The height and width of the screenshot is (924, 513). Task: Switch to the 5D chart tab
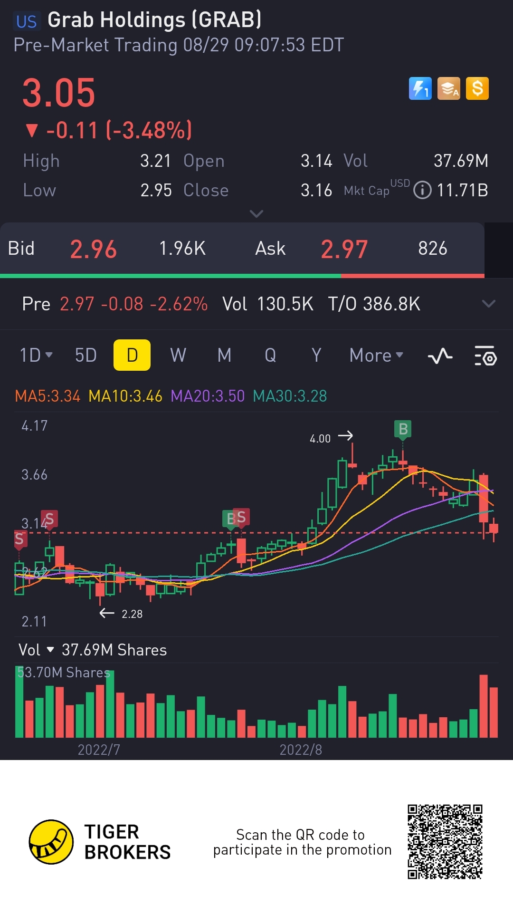coord(86,355)
